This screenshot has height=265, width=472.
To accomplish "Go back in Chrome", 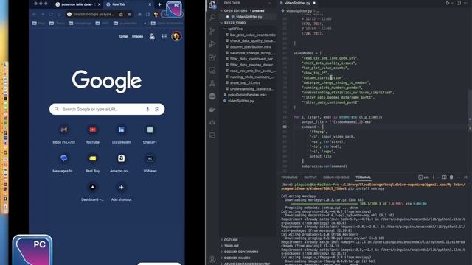I will 34,14.
